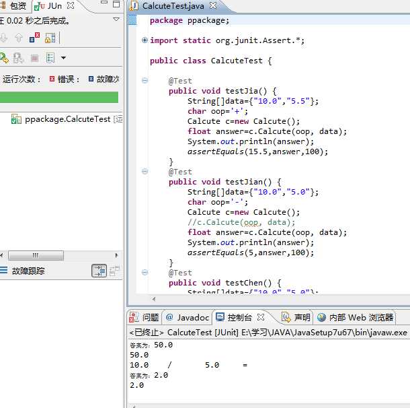Open JUnit view menu triangle
The image size is (410, 408).
pyautogui.click(x=116, y=19)
